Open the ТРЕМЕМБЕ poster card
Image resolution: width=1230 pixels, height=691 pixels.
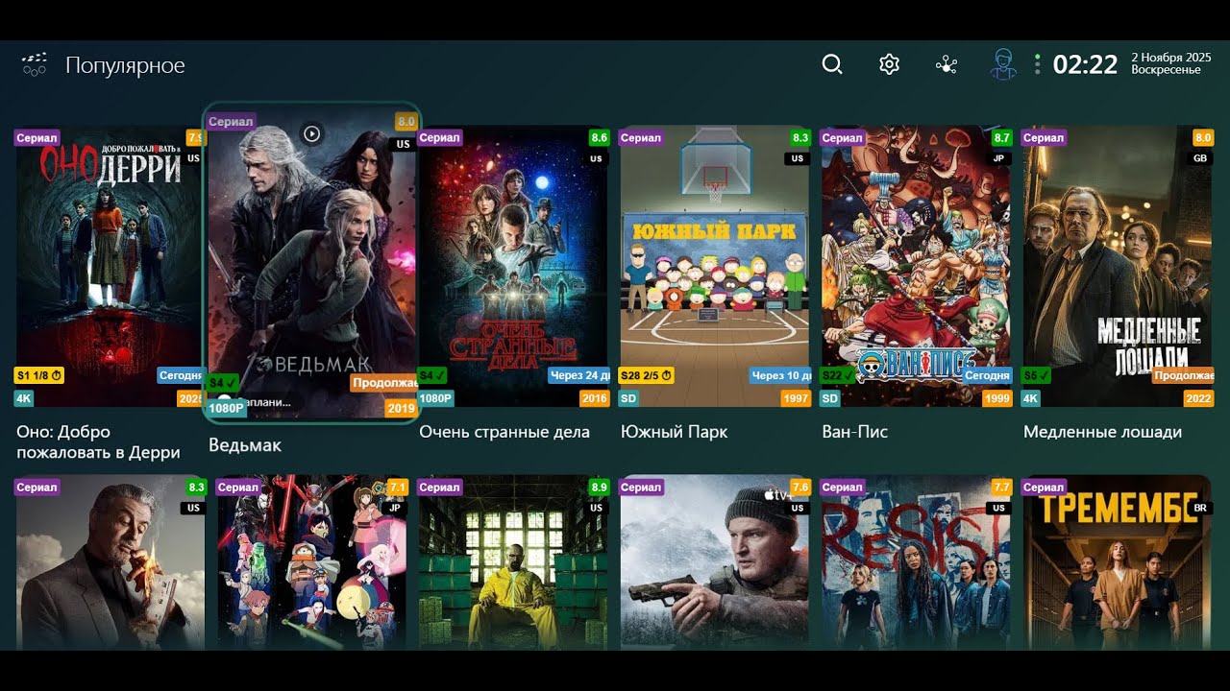pos(1118,562)
